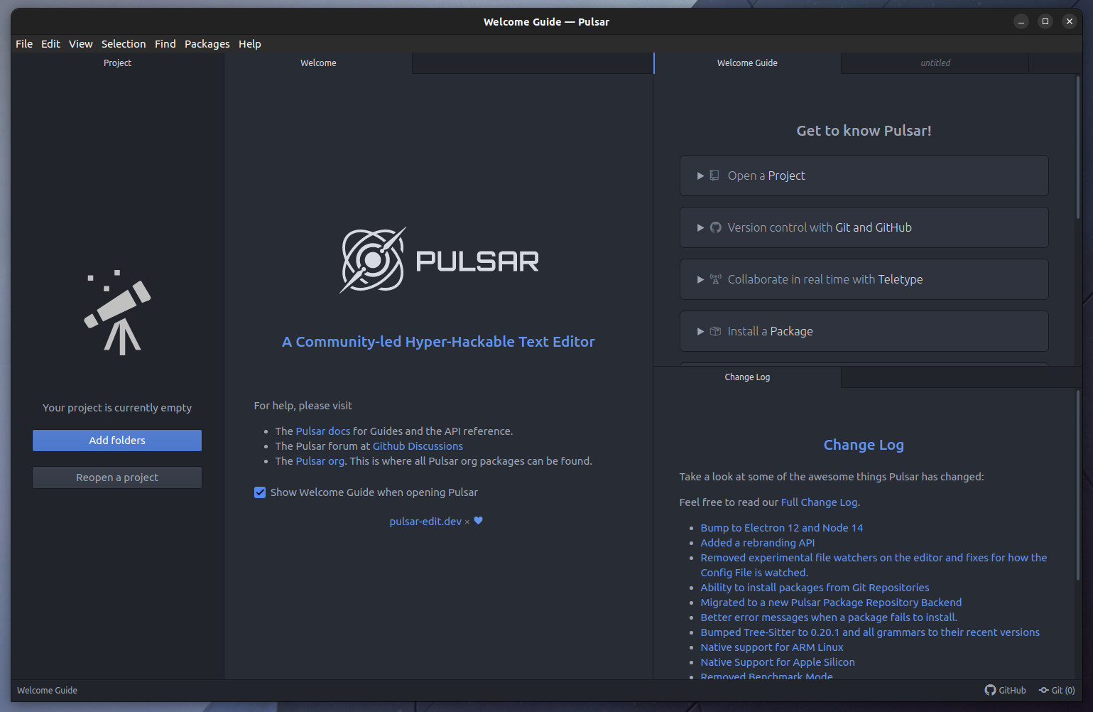Open the Edit menu
The width and height of the screenshot is (1093, 712).
(x=50, y=44)
